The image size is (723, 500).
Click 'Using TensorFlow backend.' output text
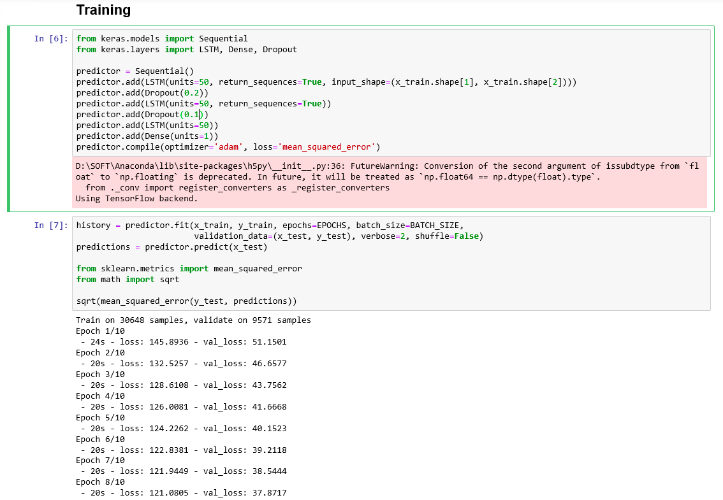136,199
